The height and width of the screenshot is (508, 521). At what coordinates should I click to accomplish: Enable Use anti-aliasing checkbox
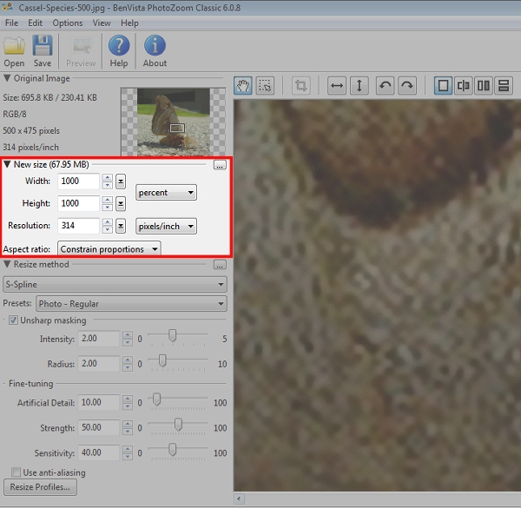[16, 472]
